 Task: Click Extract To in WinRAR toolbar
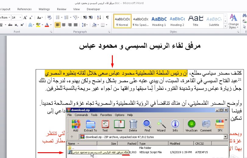coord(91,126)
